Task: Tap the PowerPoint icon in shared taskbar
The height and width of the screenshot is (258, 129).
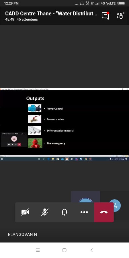Action: coord(67,159)
